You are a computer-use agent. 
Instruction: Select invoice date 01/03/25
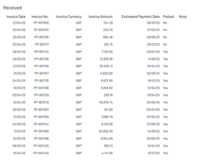pos(19,139)
